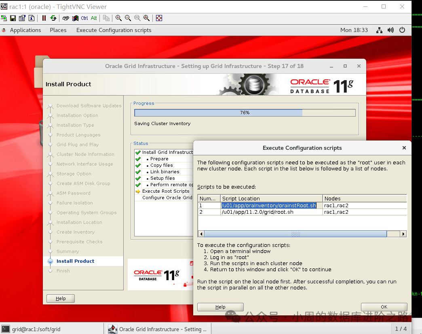Select the Cluster Node Information step
422x334 pixels.
pos(85,154)
